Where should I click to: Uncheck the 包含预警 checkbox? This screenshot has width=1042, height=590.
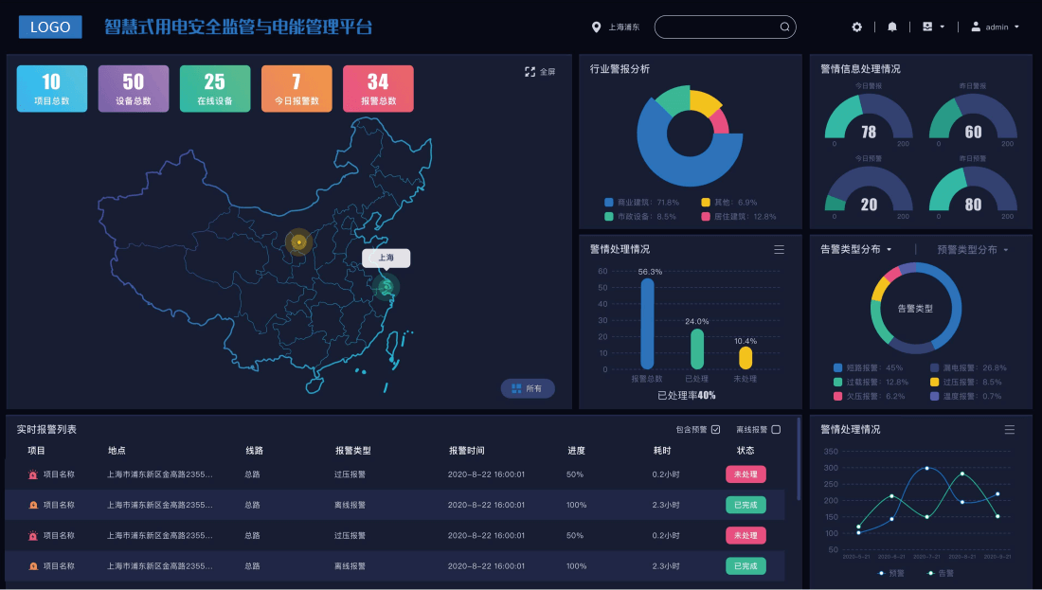coord(715,430)
